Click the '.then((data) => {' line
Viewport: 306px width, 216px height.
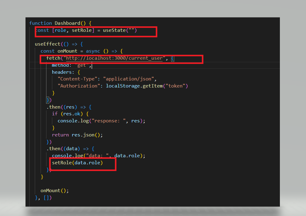70,149
